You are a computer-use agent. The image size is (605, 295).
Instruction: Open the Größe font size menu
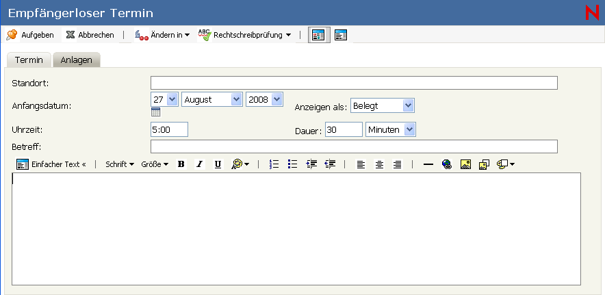155,164
